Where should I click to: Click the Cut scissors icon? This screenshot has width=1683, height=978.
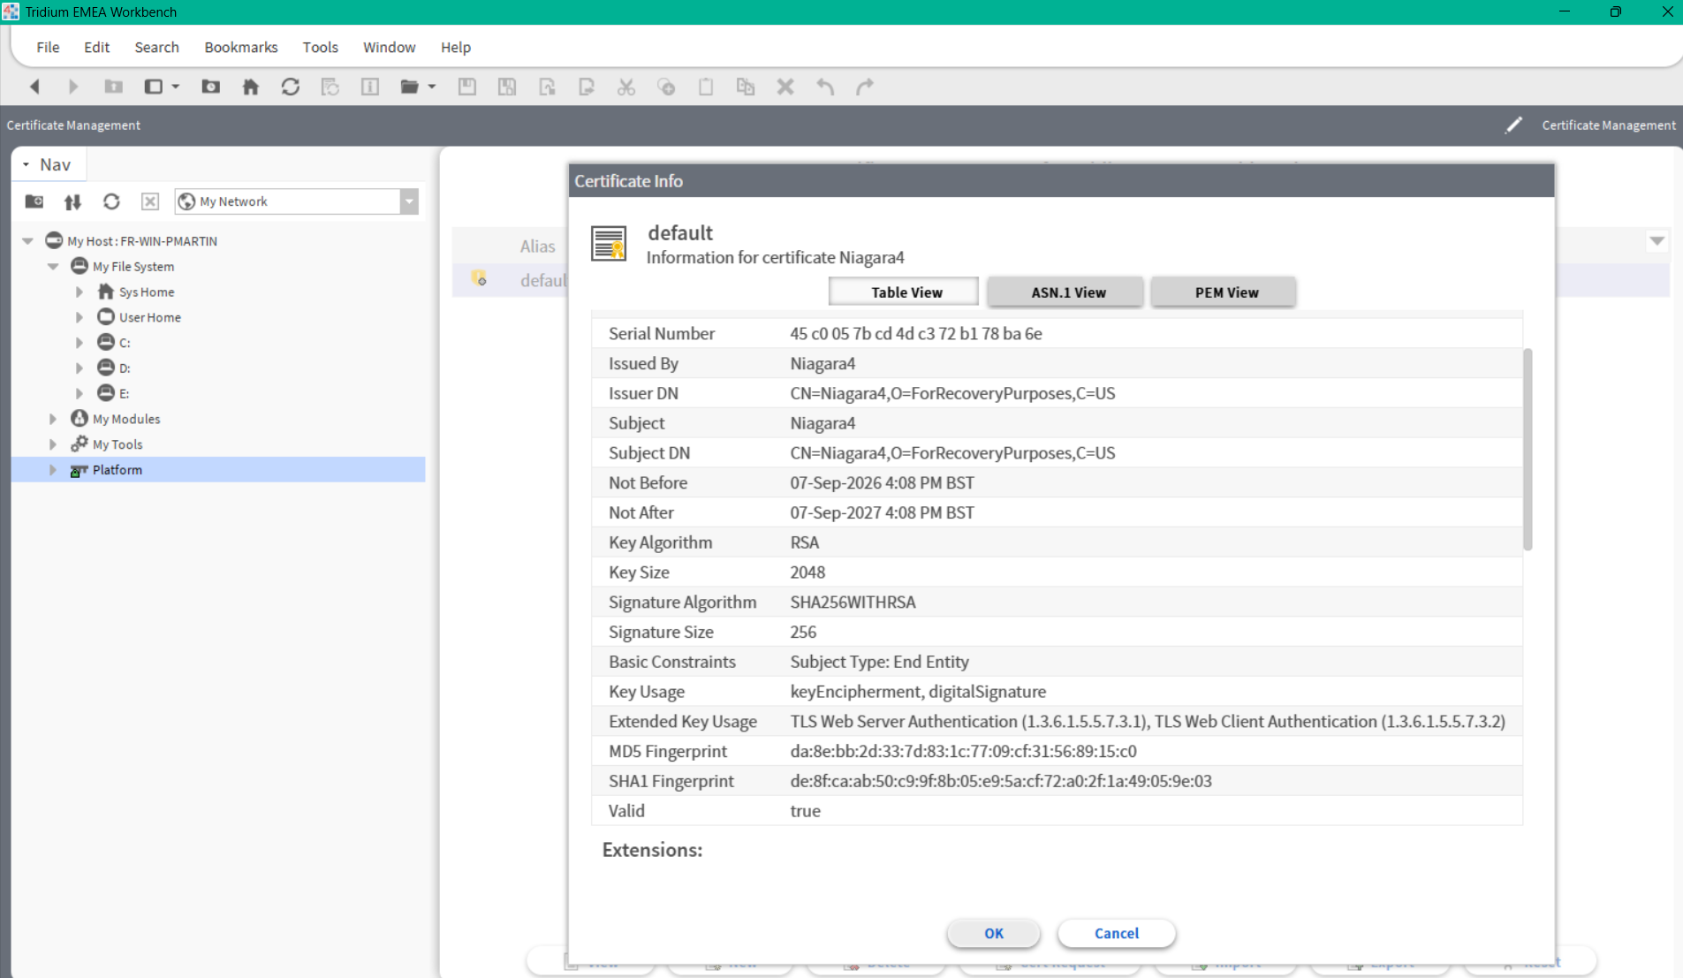[x=626, y=87]
